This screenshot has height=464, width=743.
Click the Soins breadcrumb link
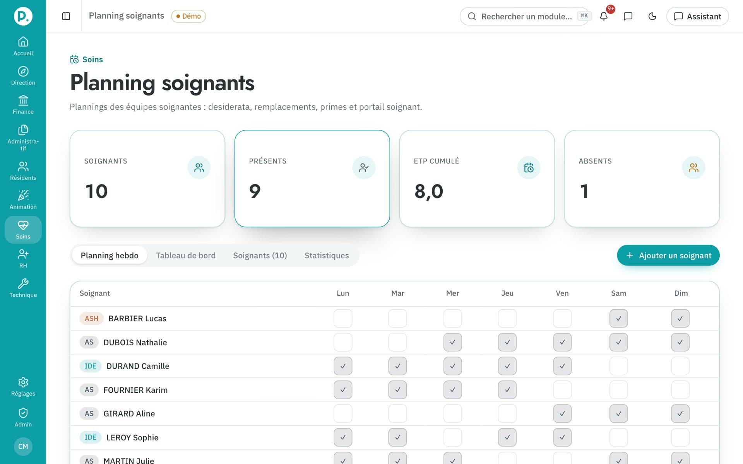(x=87, y=60)
